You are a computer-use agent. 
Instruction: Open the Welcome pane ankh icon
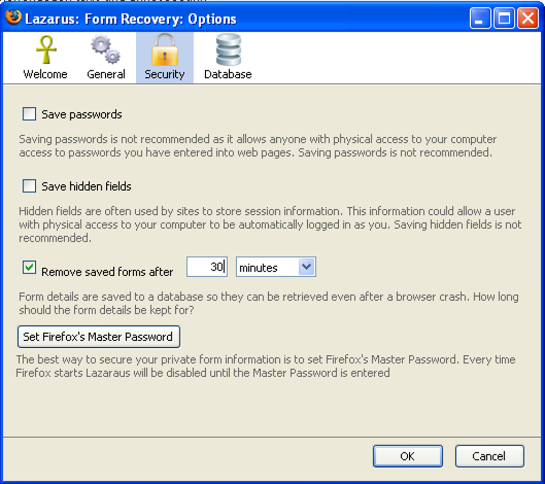tap(45, 49)
